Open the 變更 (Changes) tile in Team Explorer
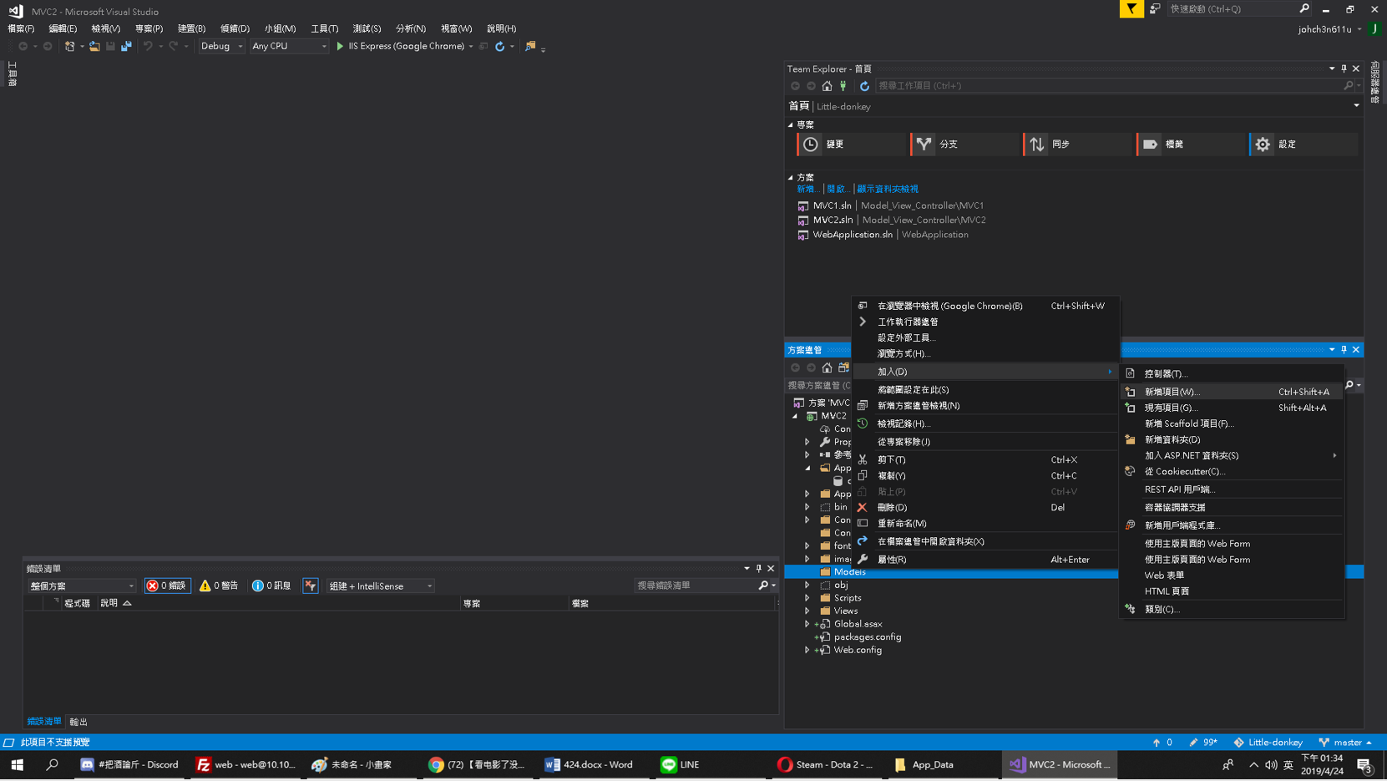The width and height of the screenshot is (1387, 781). coord(851,145)
